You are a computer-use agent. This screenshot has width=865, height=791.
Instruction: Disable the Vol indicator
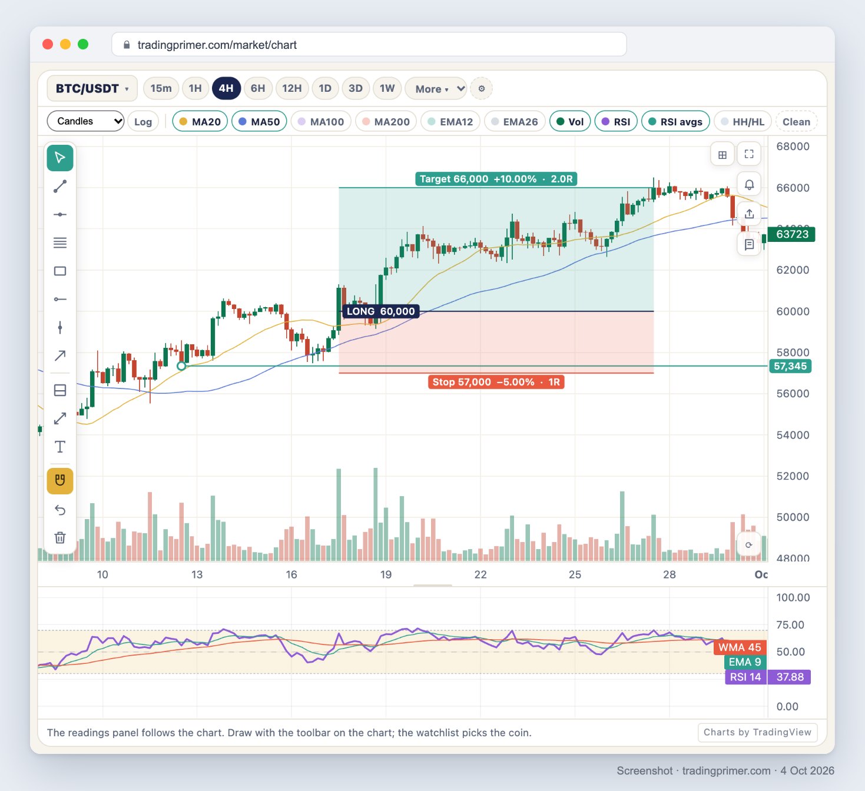[x=570, y=122]
